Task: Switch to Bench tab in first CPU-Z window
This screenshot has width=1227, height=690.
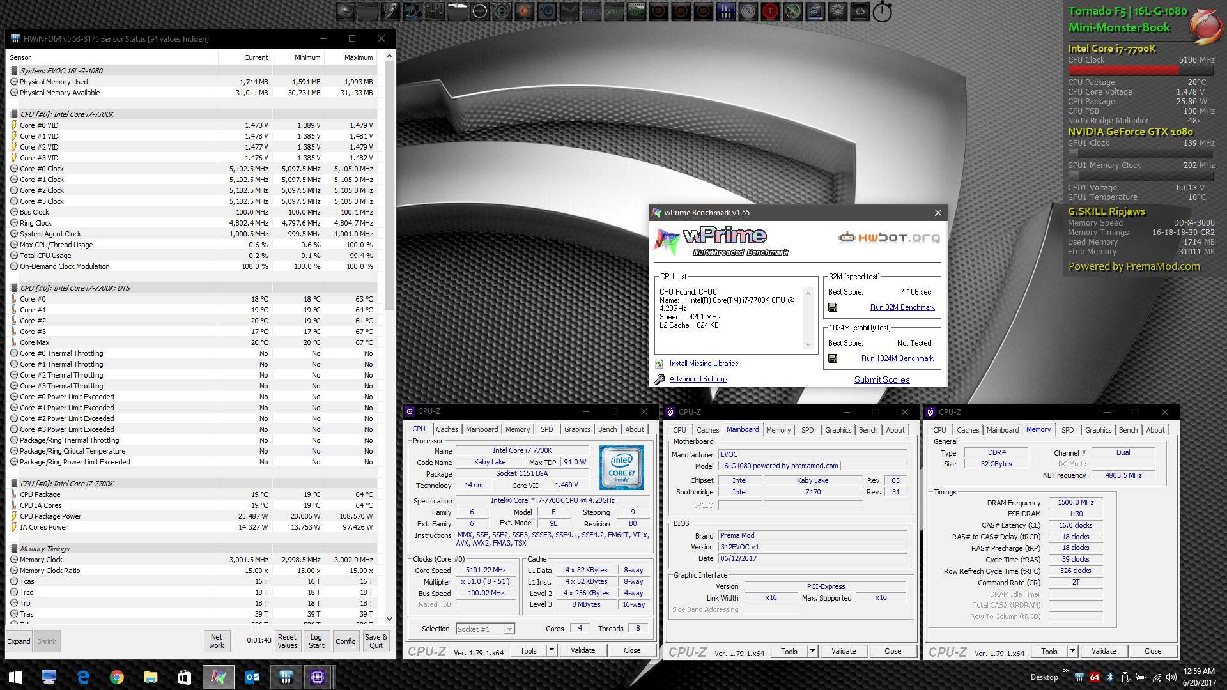Action: [x=607, y=429]
